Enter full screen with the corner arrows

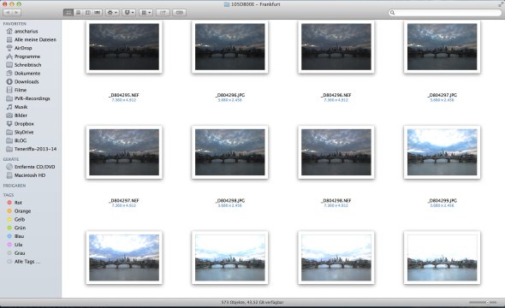point(501,4)
